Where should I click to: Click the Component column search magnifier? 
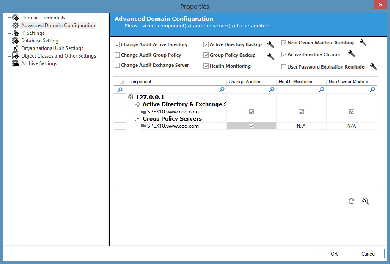pos(222,89)
